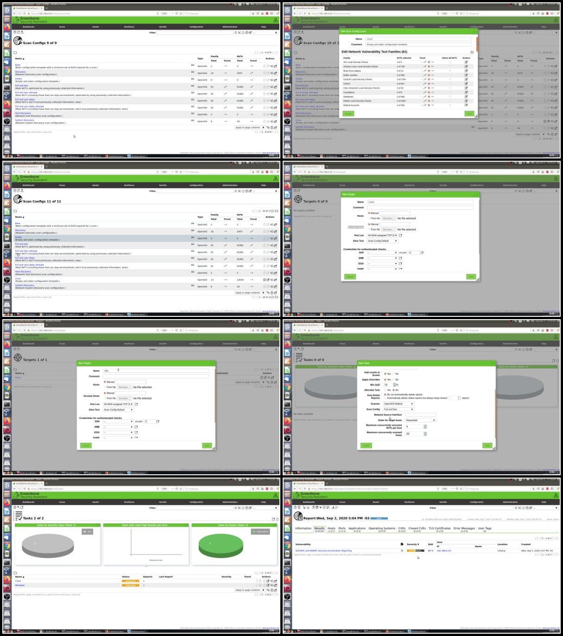Open Apply to page contents dropdown in Scan Configs 9 of 9
Screen dimensions: 563x636
pyautogui.click(x=250, y=127)
